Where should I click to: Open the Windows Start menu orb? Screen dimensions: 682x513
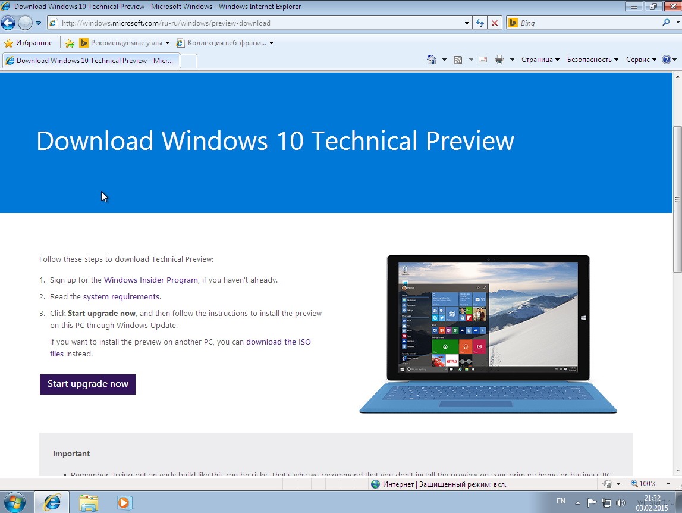tap(14, 502)
